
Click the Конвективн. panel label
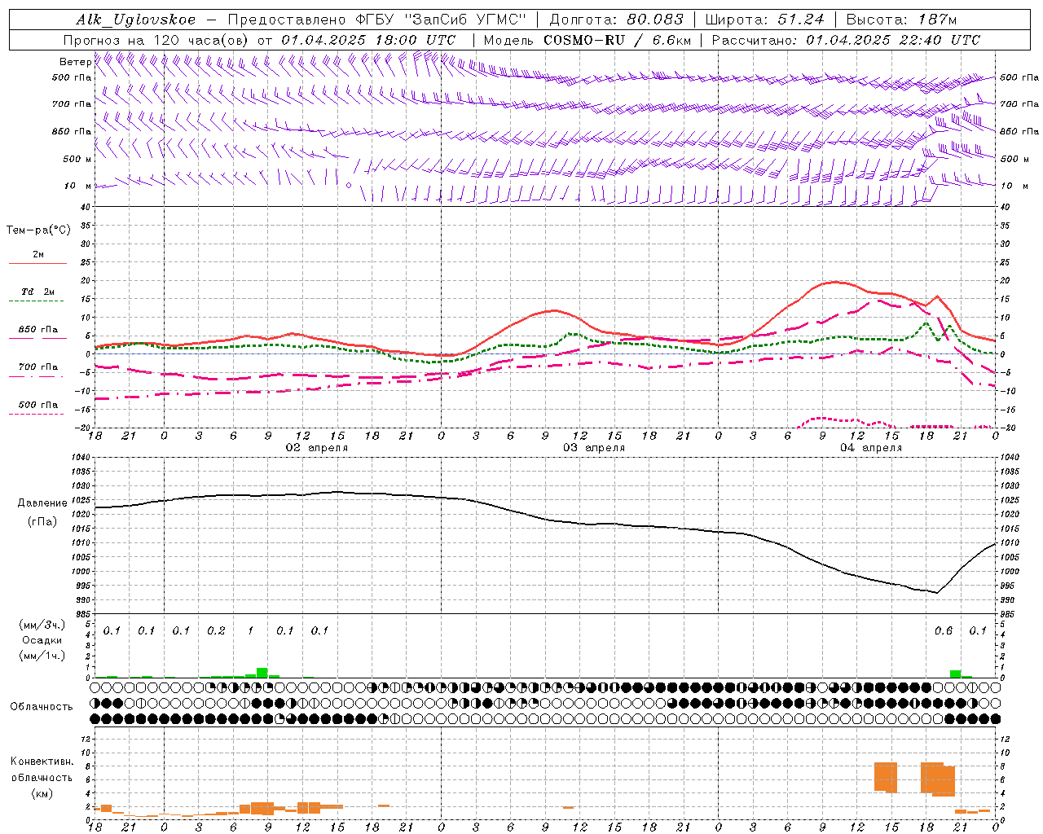[42, 762]
